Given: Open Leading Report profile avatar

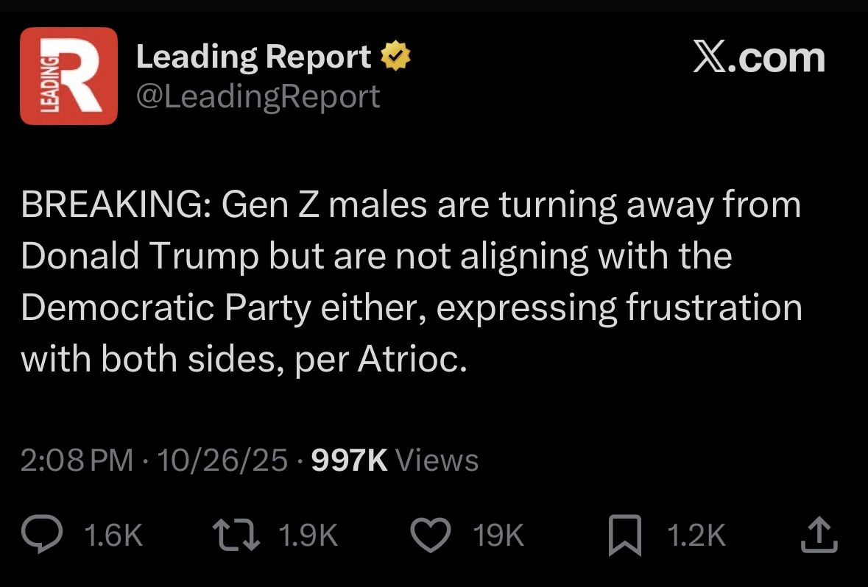Looking at the screenshot, I should coord(68,76).
